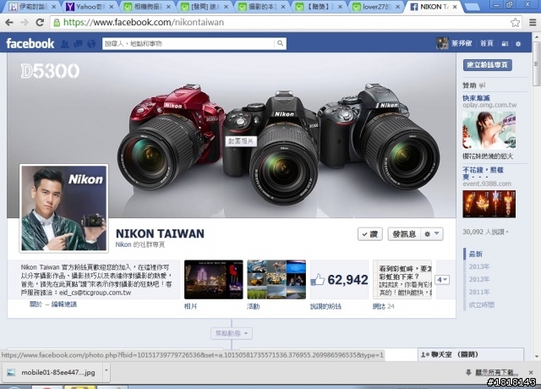Send a message via the 發訊息 button
This screenshot has height=389, width=541.
tap(404, 234)
